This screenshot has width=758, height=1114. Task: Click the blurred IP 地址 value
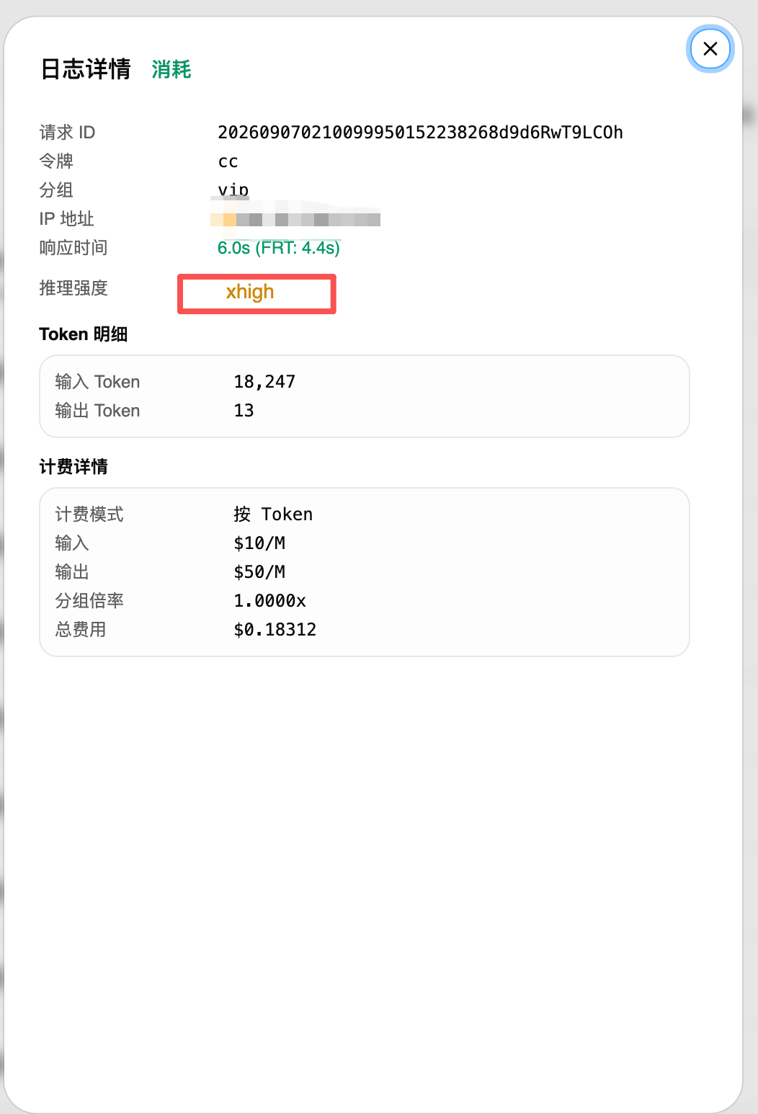click(295, 219)
